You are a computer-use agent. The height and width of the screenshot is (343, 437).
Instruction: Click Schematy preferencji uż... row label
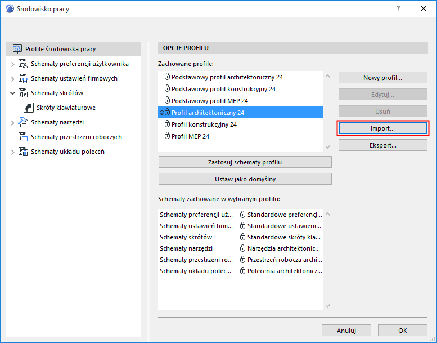tap(196, 215)
